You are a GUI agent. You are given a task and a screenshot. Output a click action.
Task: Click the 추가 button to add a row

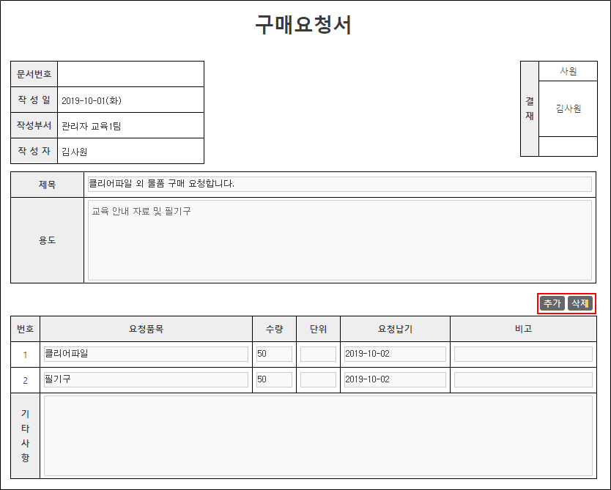pos(552,303)
